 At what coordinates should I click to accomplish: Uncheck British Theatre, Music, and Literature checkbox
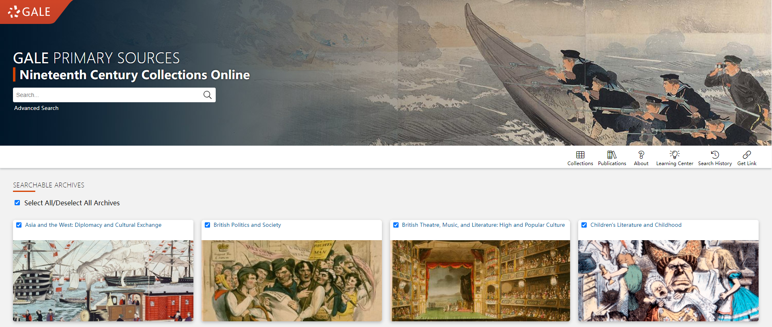tap(396, 225)
